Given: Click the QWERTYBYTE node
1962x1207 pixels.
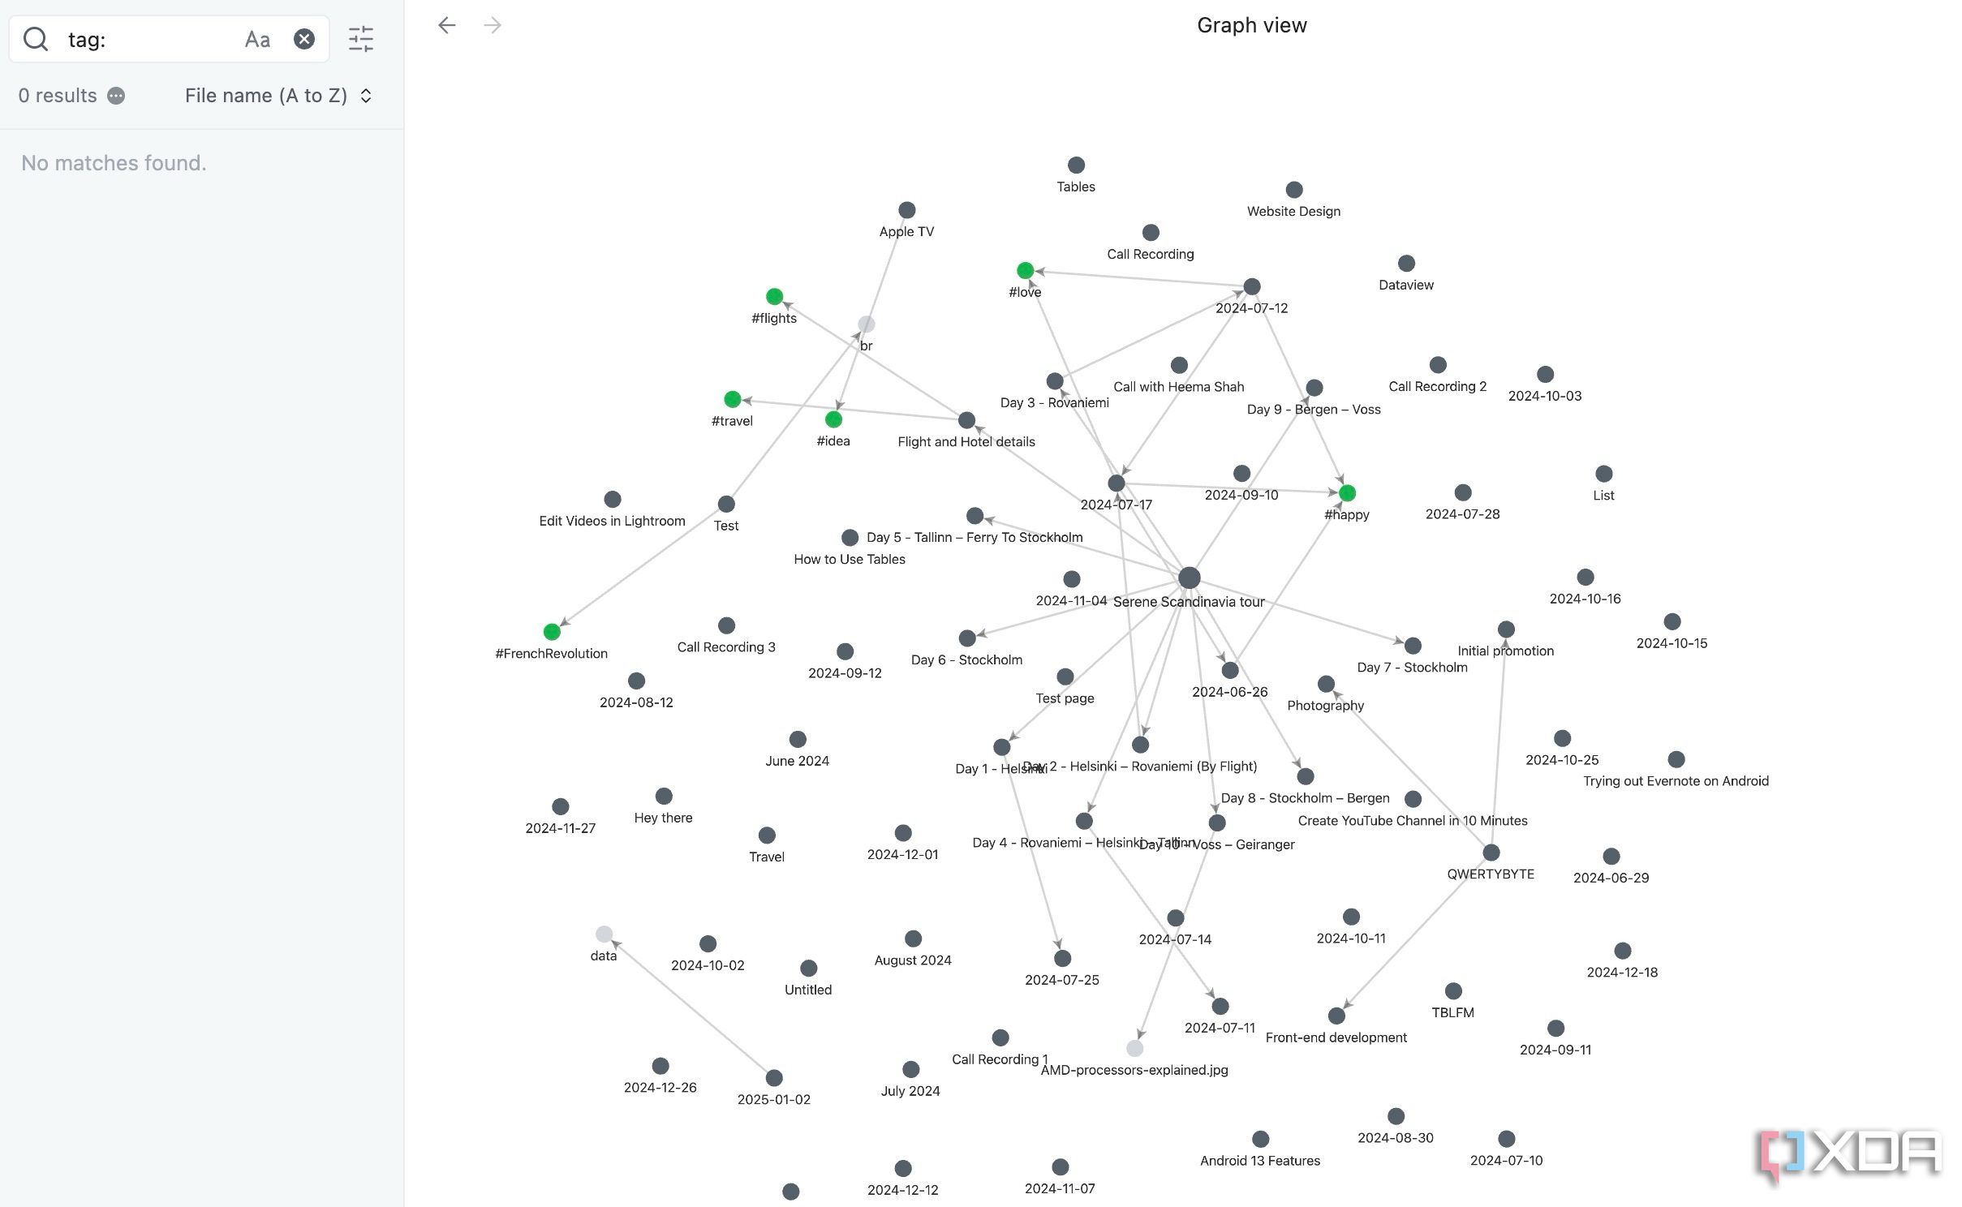Looking at the screenshot, I should coord(1491,853).
